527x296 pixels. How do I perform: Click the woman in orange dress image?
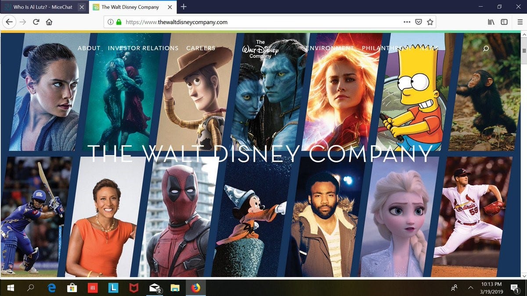pos(106,217)
